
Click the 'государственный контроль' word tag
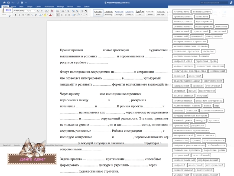pos(190,116)
